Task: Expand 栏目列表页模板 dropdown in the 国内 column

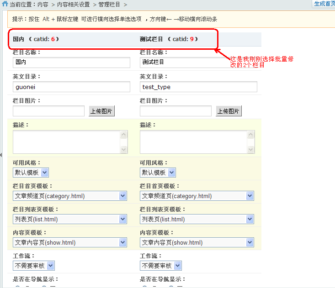Action: (x=70, y=219)
